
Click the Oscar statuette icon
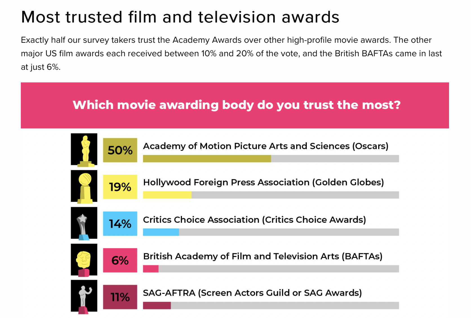(84, 149)
